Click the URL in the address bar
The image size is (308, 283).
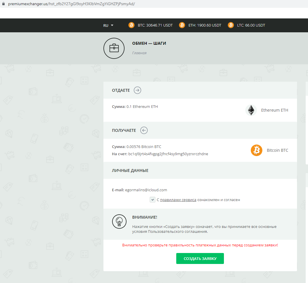coord(71,4)
